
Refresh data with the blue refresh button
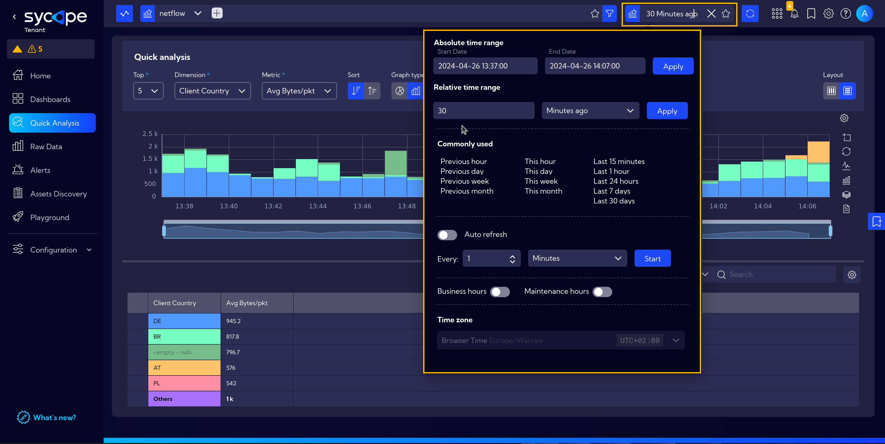[750, 14]
